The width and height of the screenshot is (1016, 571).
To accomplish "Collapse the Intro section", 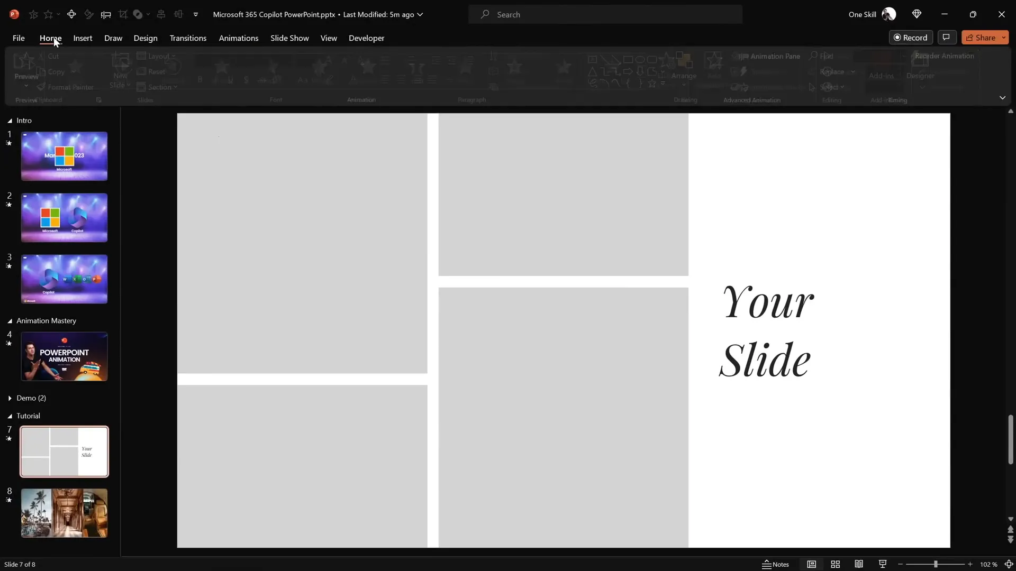I will pyautogui.click(x=9, y=121).
